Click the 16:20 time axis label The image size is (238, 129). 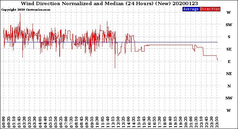point(149,122)
